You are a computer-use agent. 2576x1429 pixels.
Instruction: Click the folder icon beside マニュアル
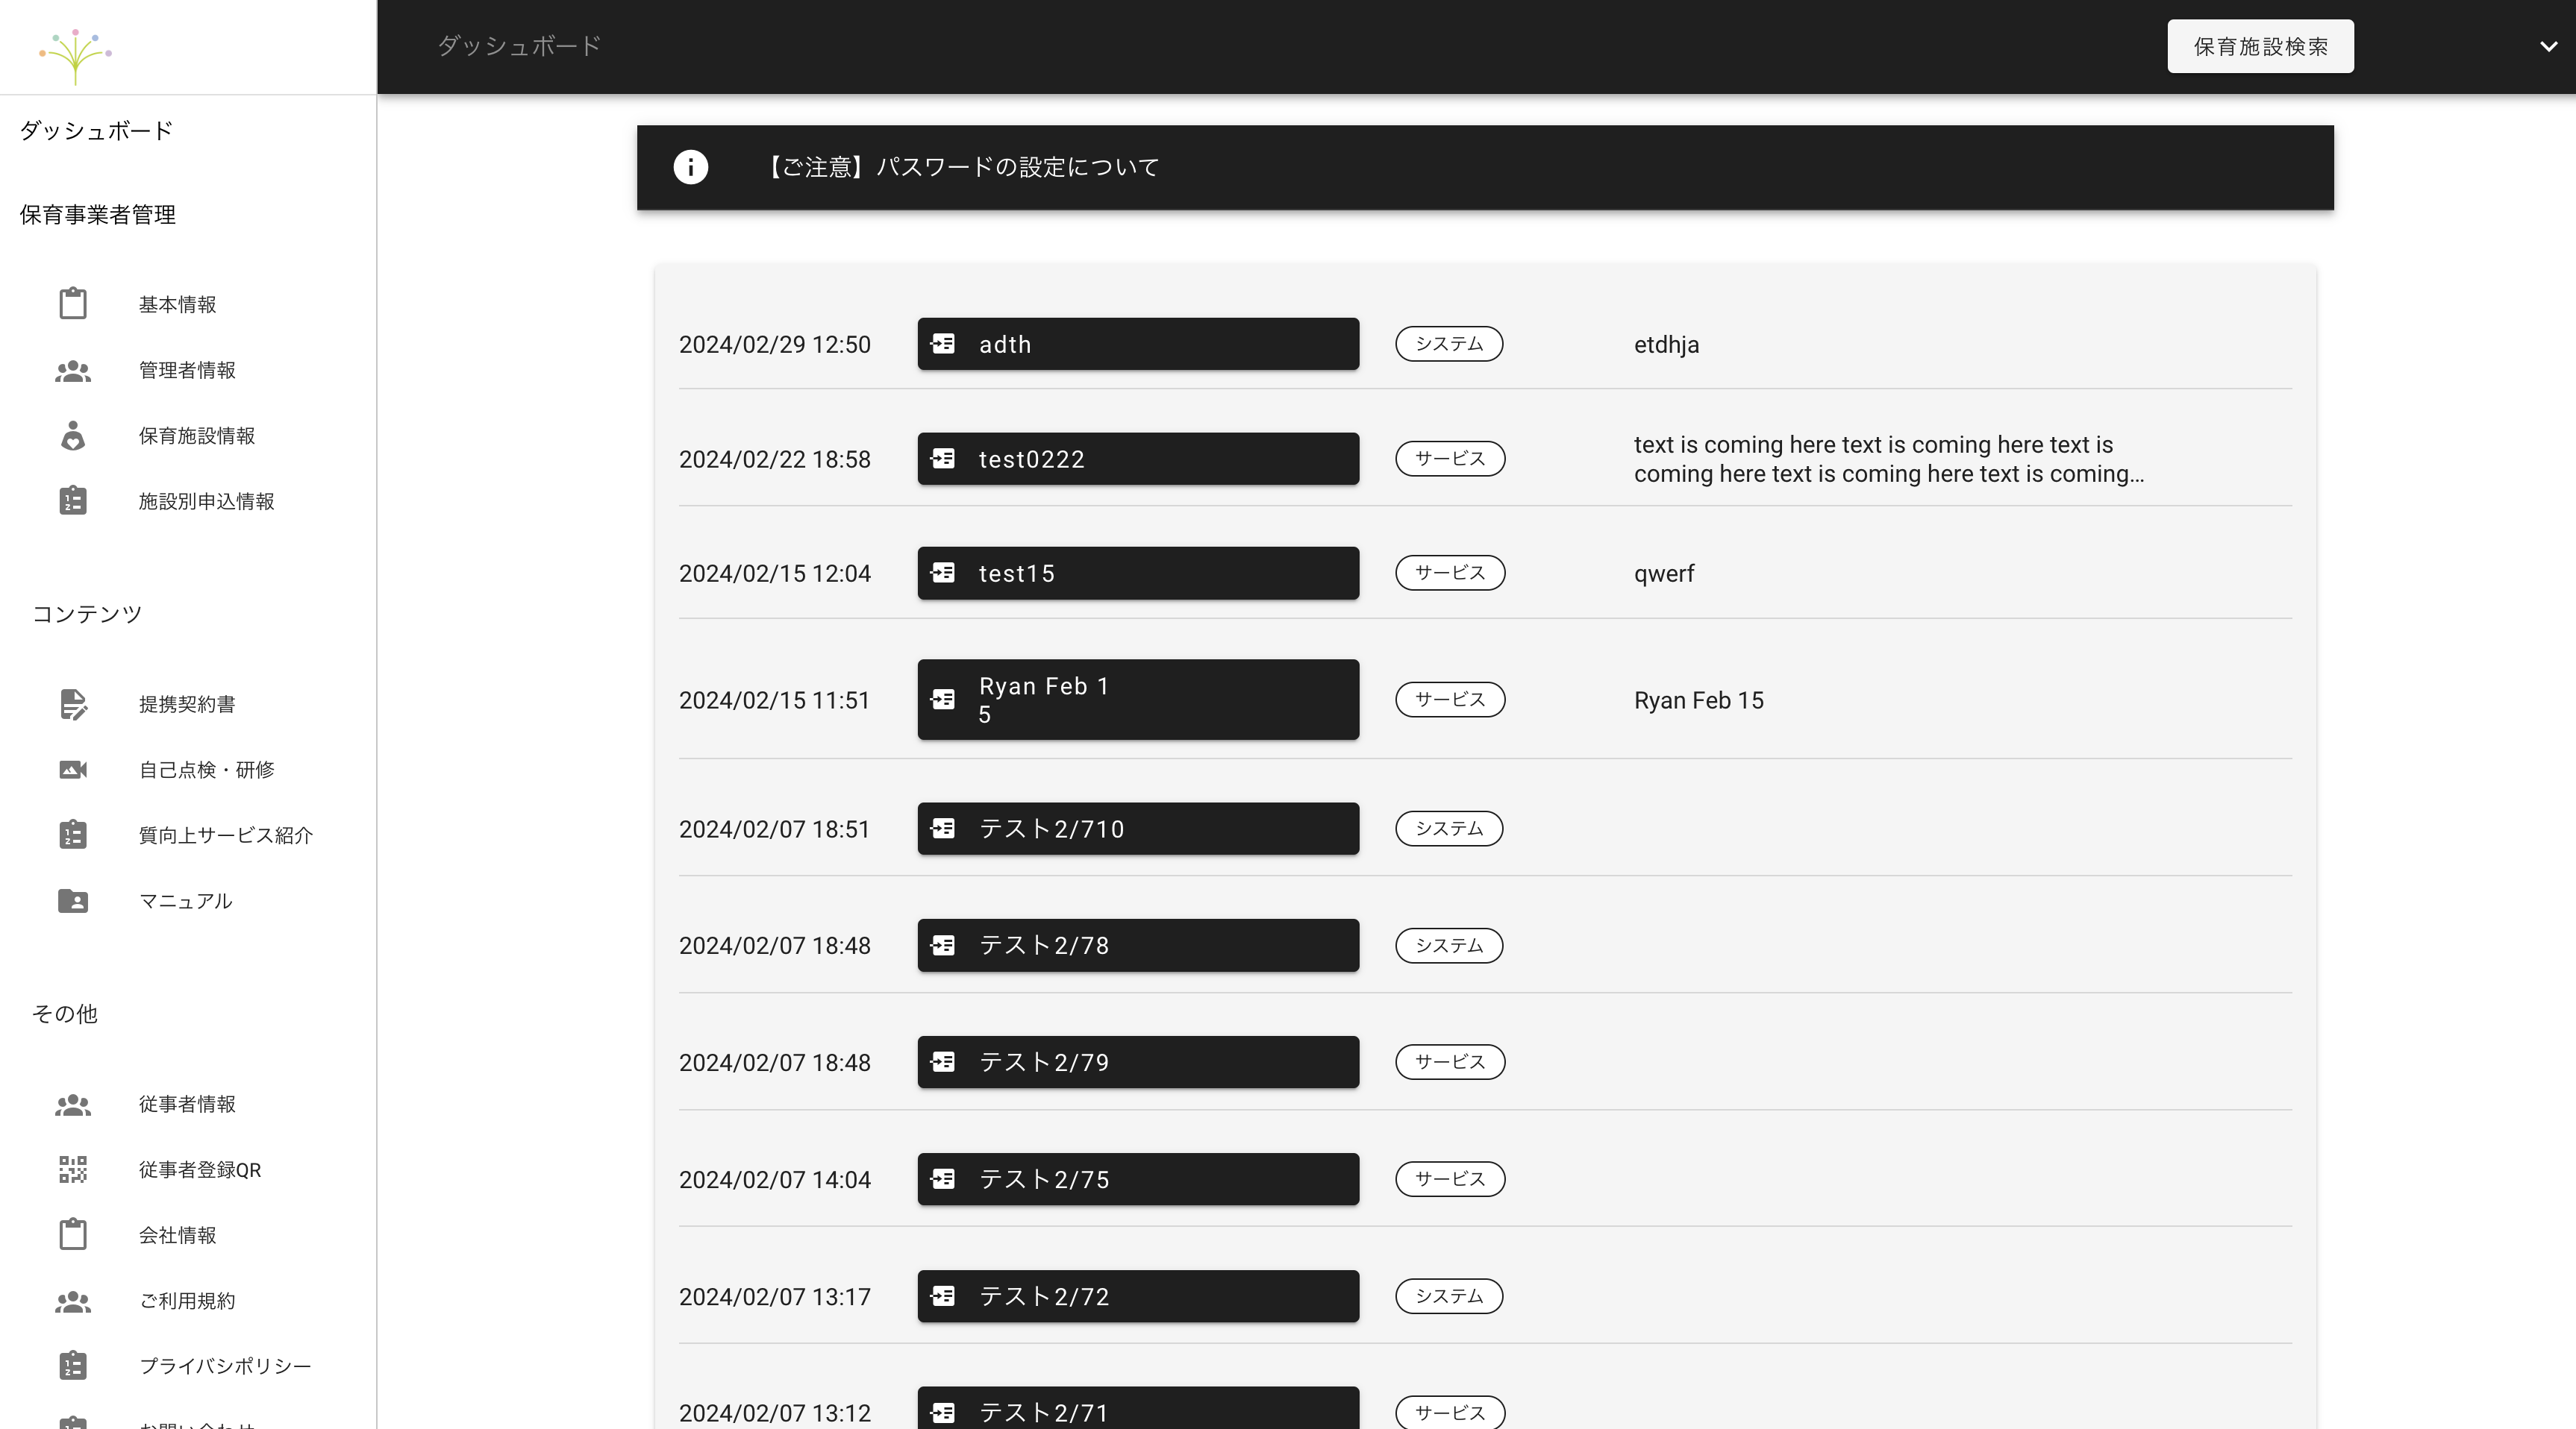[73, 900]
